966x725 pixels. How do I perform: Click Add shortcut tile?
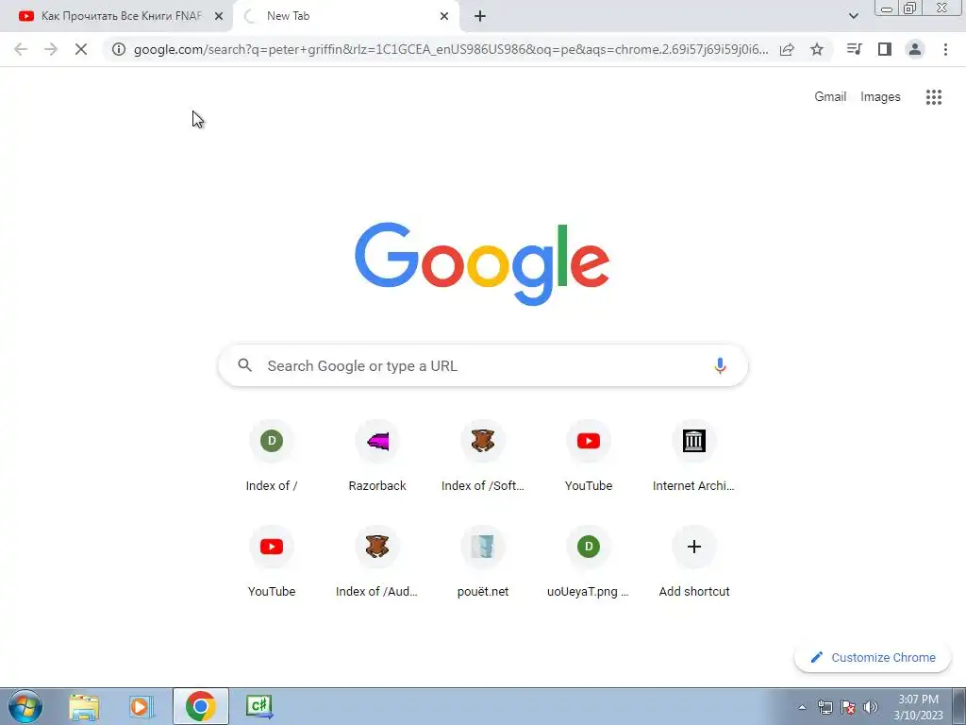tap(693, 563)
